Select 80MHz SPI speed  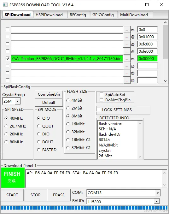coord(6,142)
